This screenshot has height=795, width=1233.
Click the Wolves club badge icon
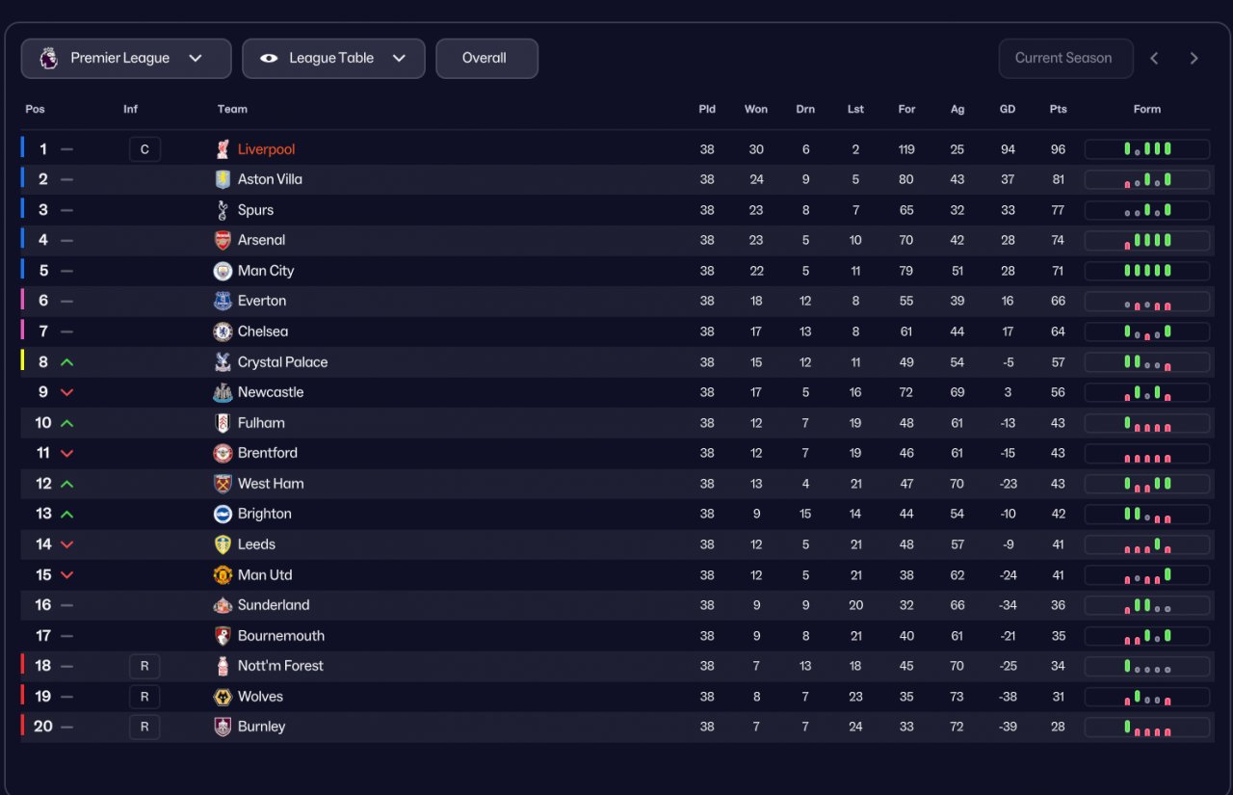[223, 697]
